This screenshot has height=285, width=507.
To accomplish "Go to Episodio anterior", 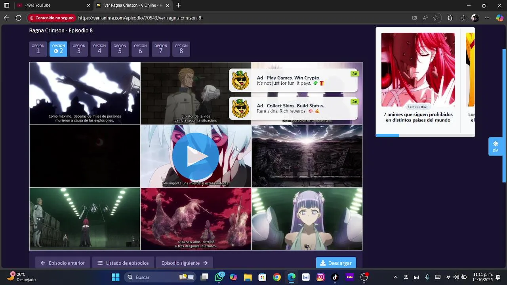I will [63, 263].
